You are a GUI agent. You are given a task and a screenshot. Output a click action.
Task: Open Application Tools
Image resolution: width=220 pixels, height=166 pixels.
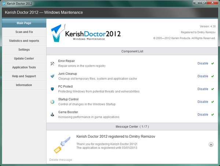(24, 67)
